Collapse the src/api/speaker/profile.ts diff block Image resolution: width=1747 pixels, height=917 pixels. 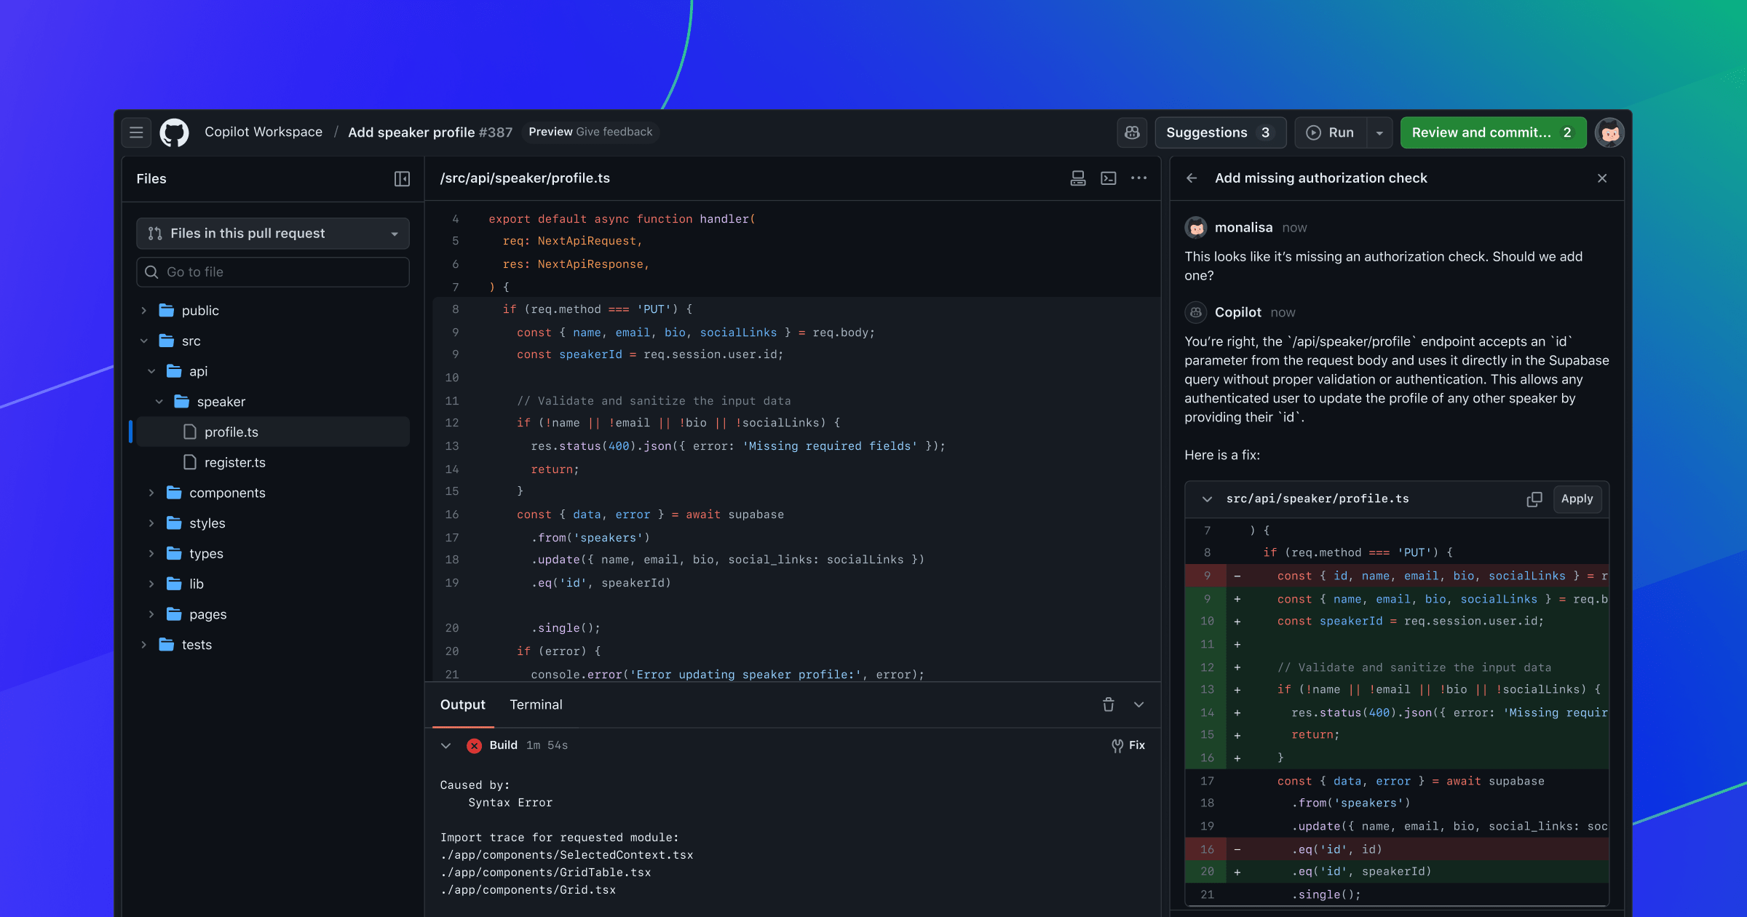click(x=1208, y=499)
